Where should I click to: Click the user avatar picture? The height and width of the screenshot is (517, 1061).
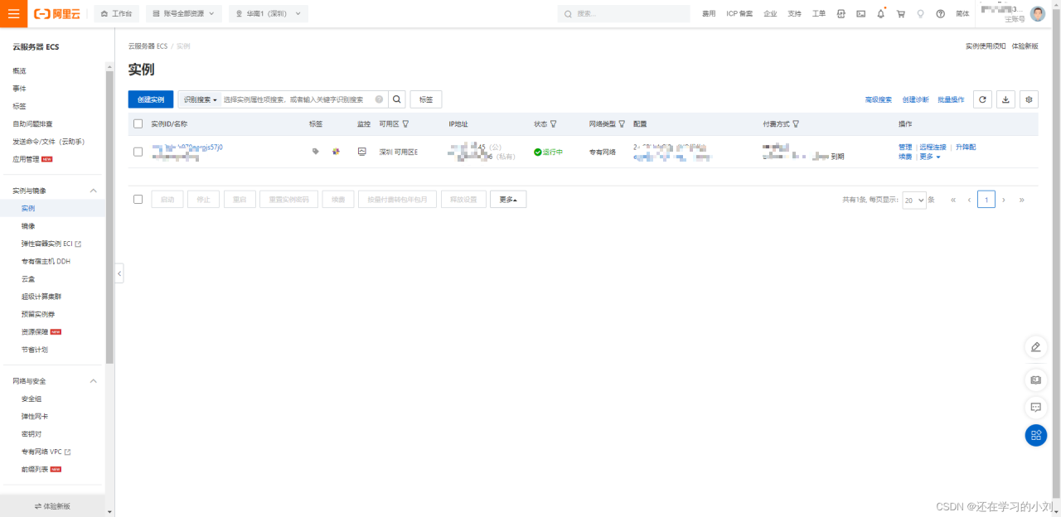coord(1038,14)
